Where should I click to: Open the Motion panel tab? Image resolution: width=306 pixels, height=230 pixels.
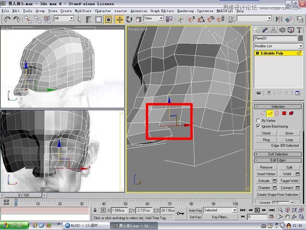click(x=282, y=30)
